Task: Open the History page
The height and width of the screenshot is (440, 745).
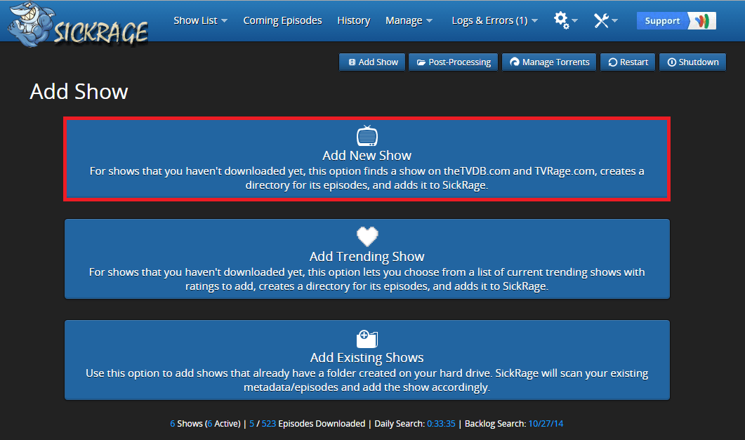Action: point(353,20)
